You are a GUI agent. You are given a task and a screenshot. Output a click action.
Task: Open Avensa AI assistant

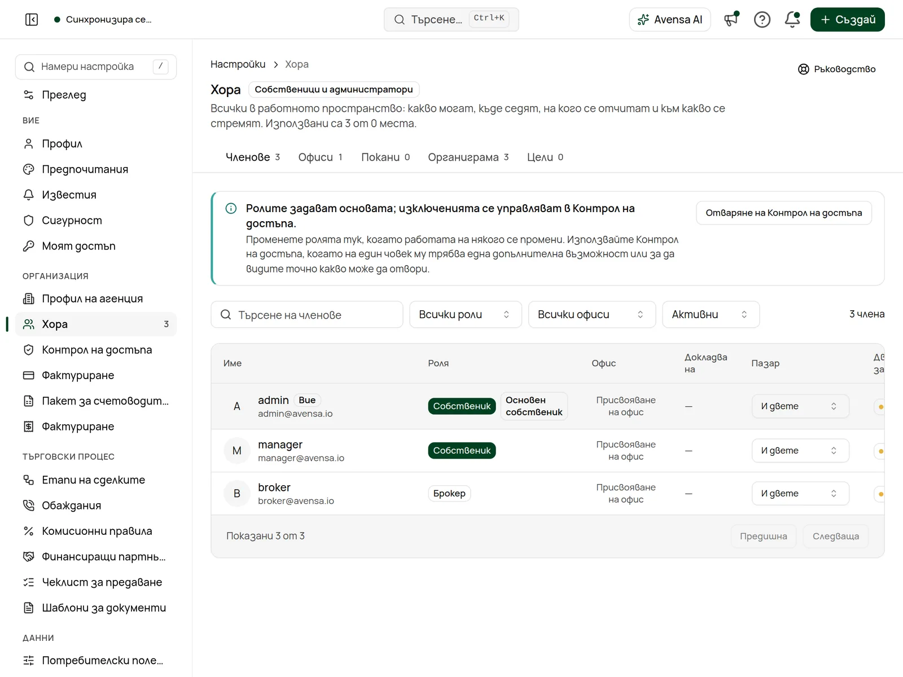(x=670, y=20)
